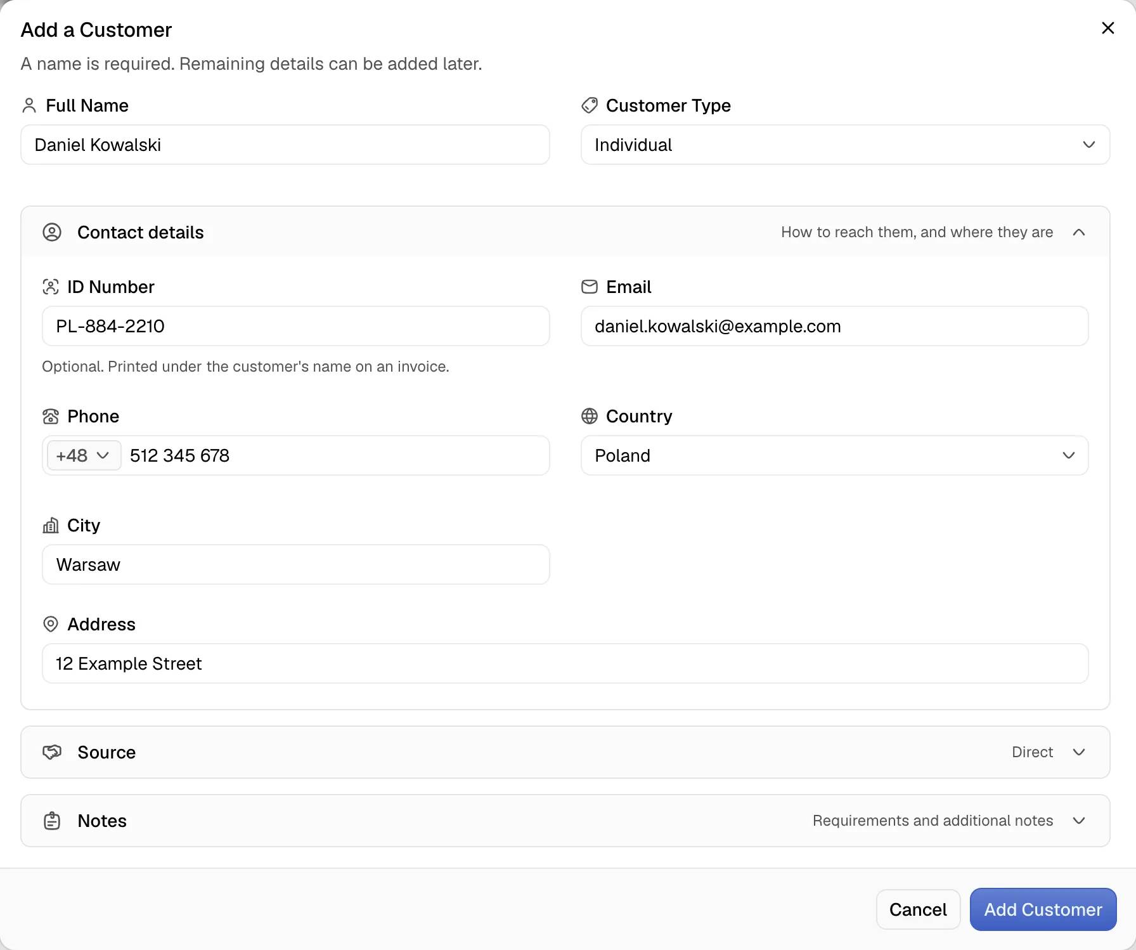Viewport: 1136px width, 950px height.
Task: Click the Address field 12 Example Street
Action: (565, 663)
